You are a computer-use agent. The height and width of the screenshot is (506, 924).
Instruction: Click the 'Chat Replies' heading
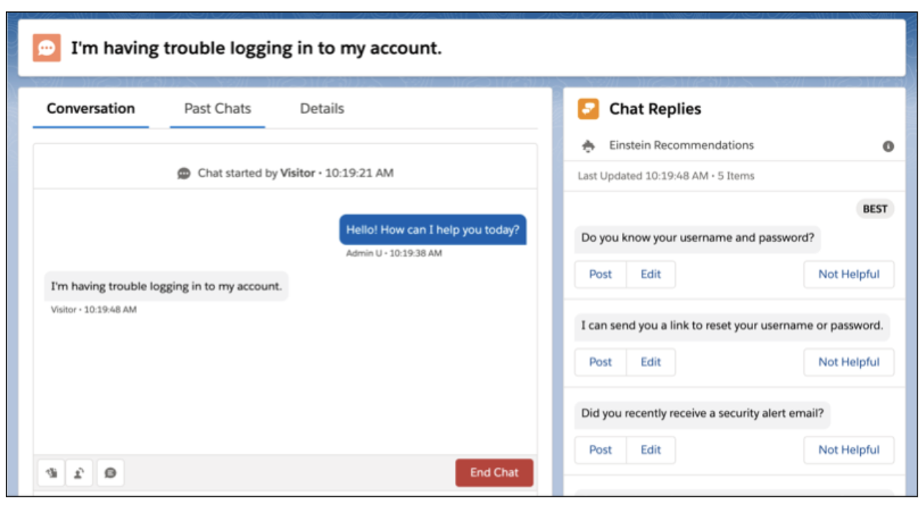655,109
